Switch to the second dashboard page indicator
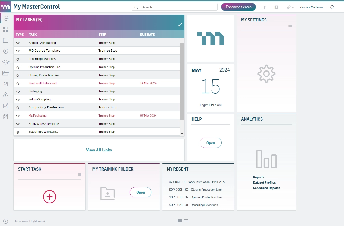Screen dimensions: 344x226 pyautogui.click(x=186, y=221)
